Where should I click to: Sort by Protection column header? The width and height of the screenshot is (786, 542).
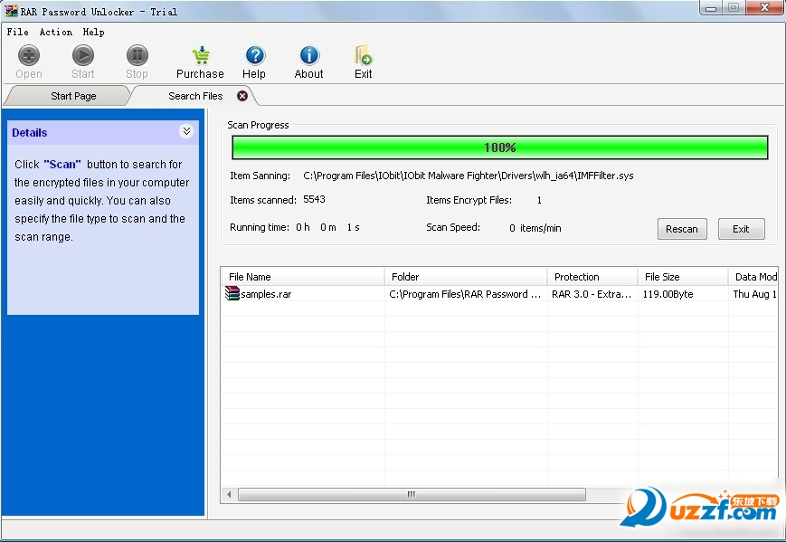tap(592, 277)
